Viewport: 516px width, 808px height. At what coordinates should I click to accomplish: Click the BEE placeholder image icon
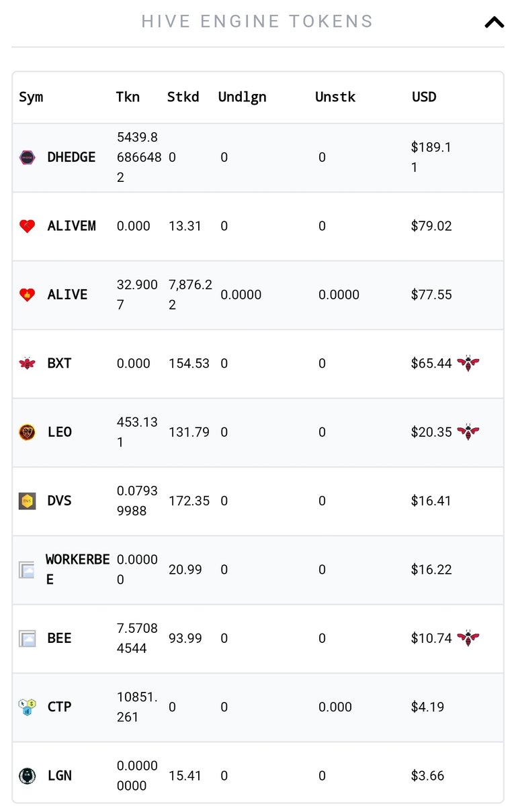click(27, 639)
